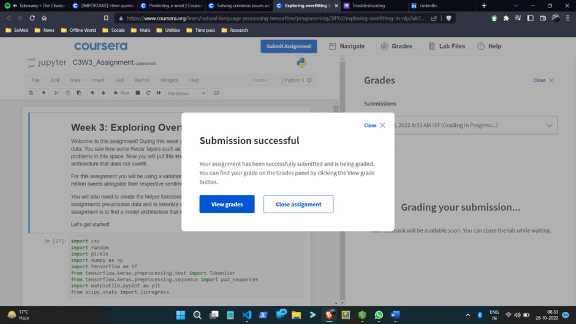The height and width of the screenshot is (324, 576).
Task: Open the Jupyter Cell menu
Action: 119,80
